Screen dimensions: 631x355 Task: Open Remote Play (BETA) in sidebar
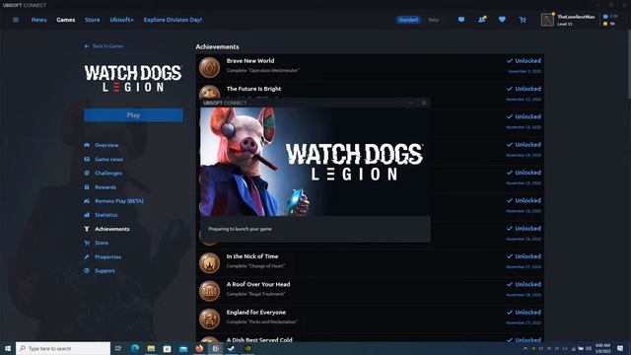(x=119, y=201)
